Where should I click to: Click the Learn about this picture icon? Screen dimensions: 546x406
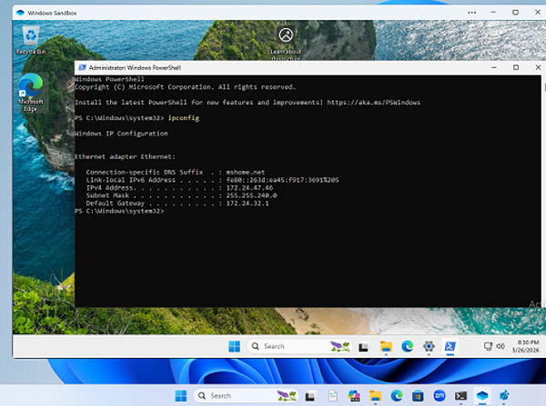[x=286, y=35]
